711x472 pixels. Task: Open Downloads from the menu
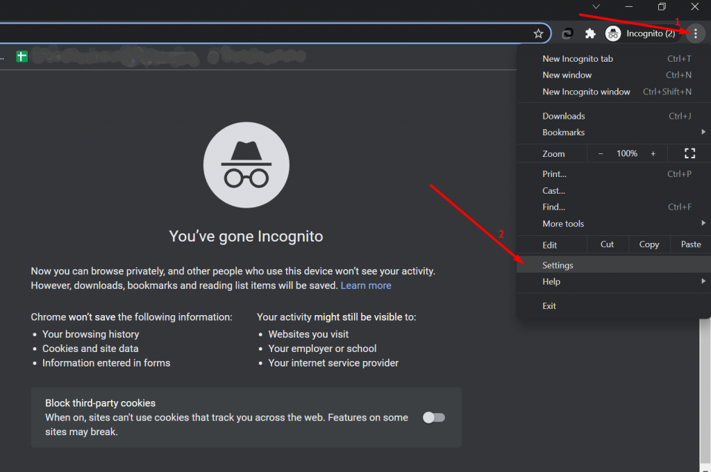click(614, 116)
